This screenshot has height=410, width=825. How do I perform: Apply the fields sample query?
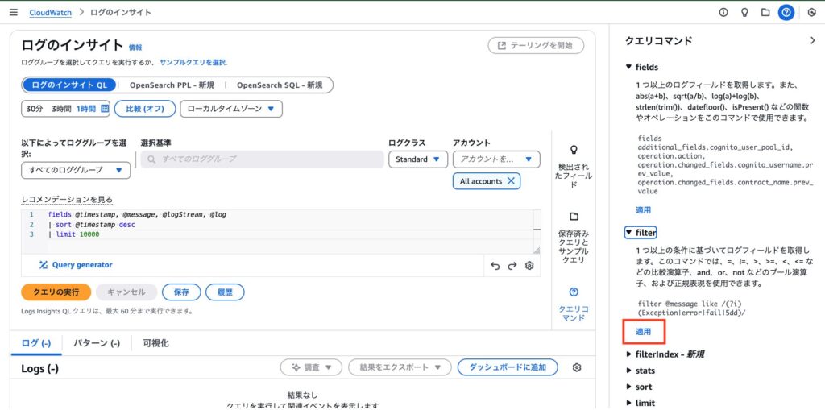pyautogui.click(x=644, y=210)
